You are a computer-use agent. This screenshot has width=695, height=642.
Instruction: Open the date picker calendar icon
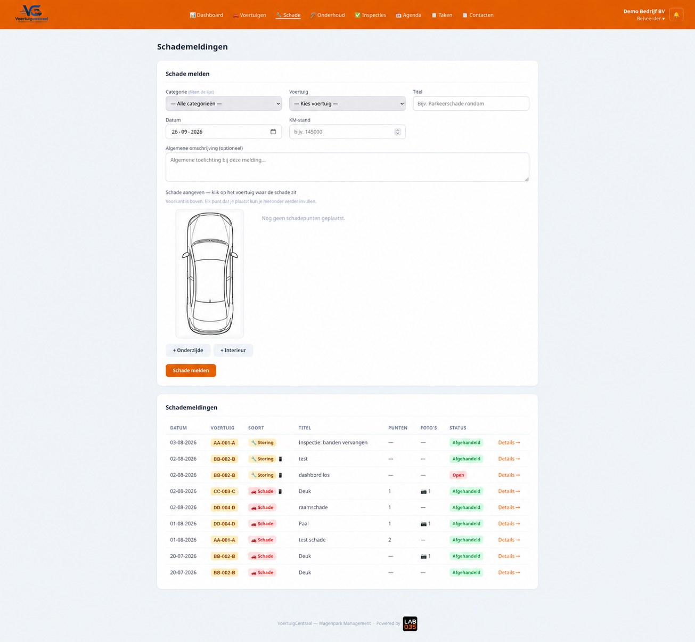273,132
